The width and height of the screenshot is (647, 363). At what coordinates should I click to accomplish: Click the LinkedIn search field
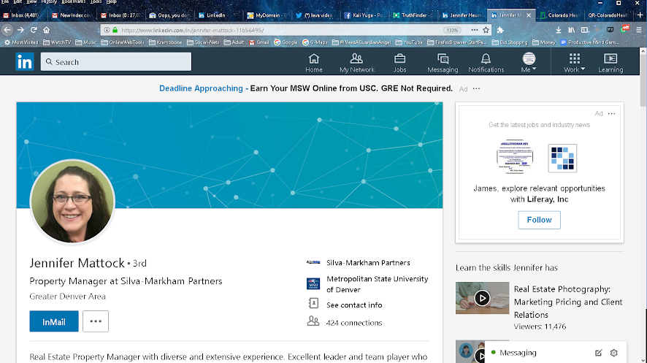(x=116, y=62)
